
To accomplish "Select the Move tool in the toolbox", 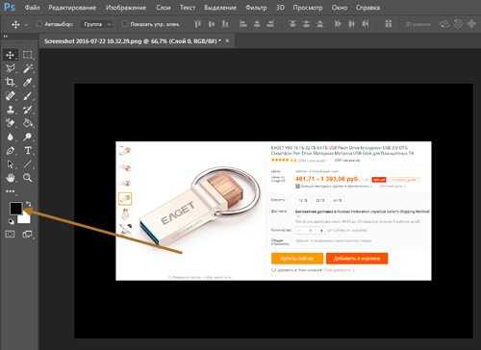I will (x=11, y=55).
